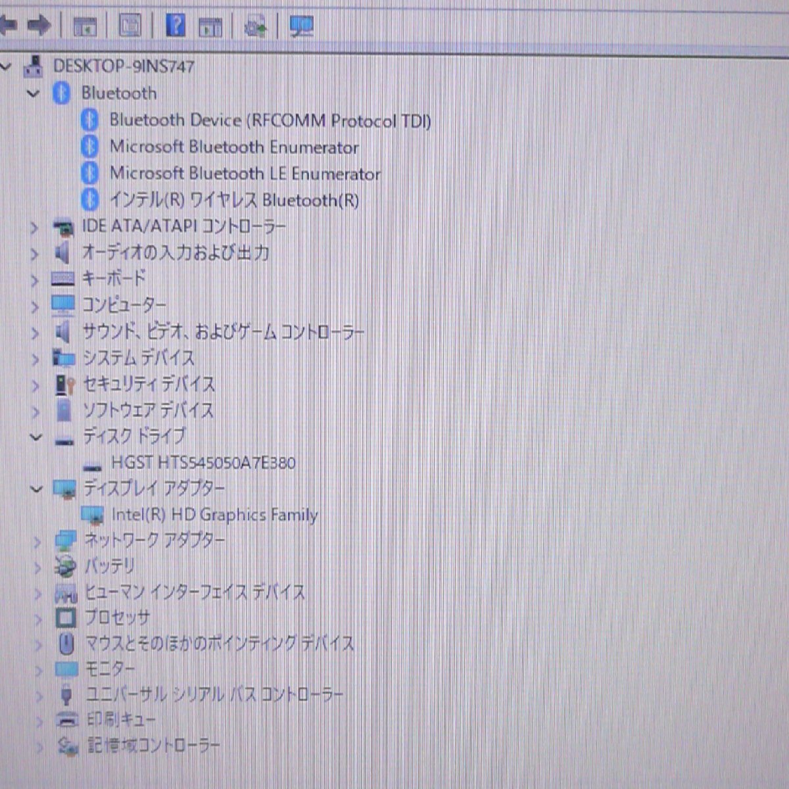Expand サウンド、ビデオ、およびゲーム コントローラー
Screen dimensions: 789x789
pos(36,333)
